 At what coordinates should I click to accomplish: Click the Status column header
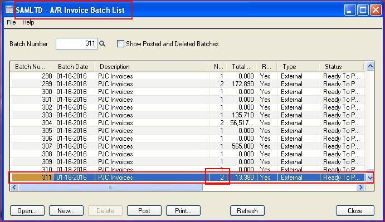(x=342, y=67)
